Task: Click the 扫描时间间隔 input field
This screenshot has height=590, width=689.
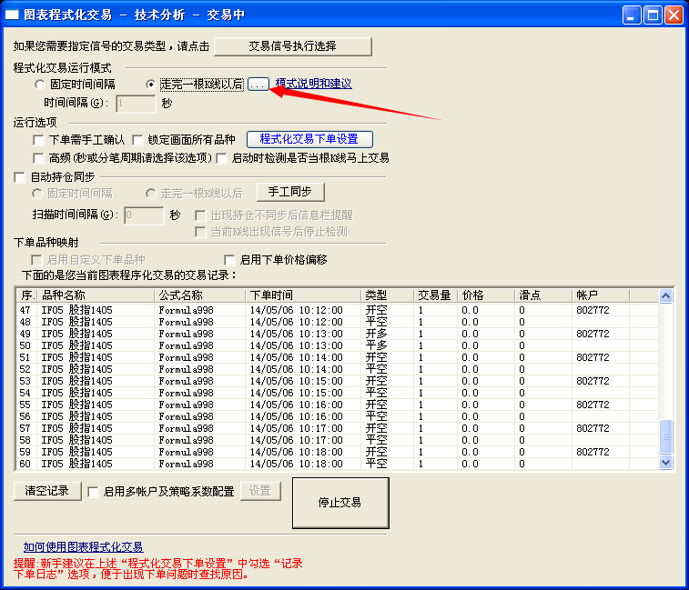Action: point(144,215)
